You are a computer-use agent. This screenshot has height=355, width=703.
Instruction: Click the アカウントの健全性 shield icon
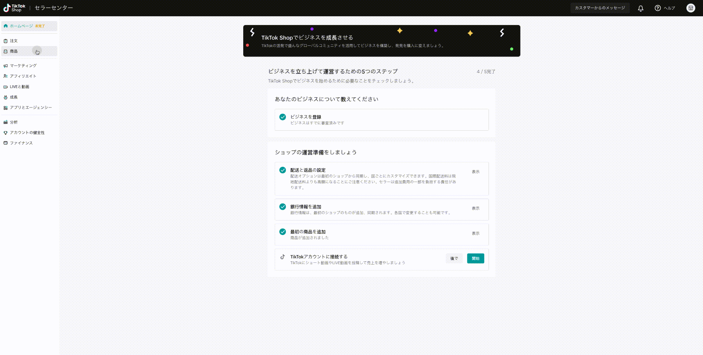(6, 133)
